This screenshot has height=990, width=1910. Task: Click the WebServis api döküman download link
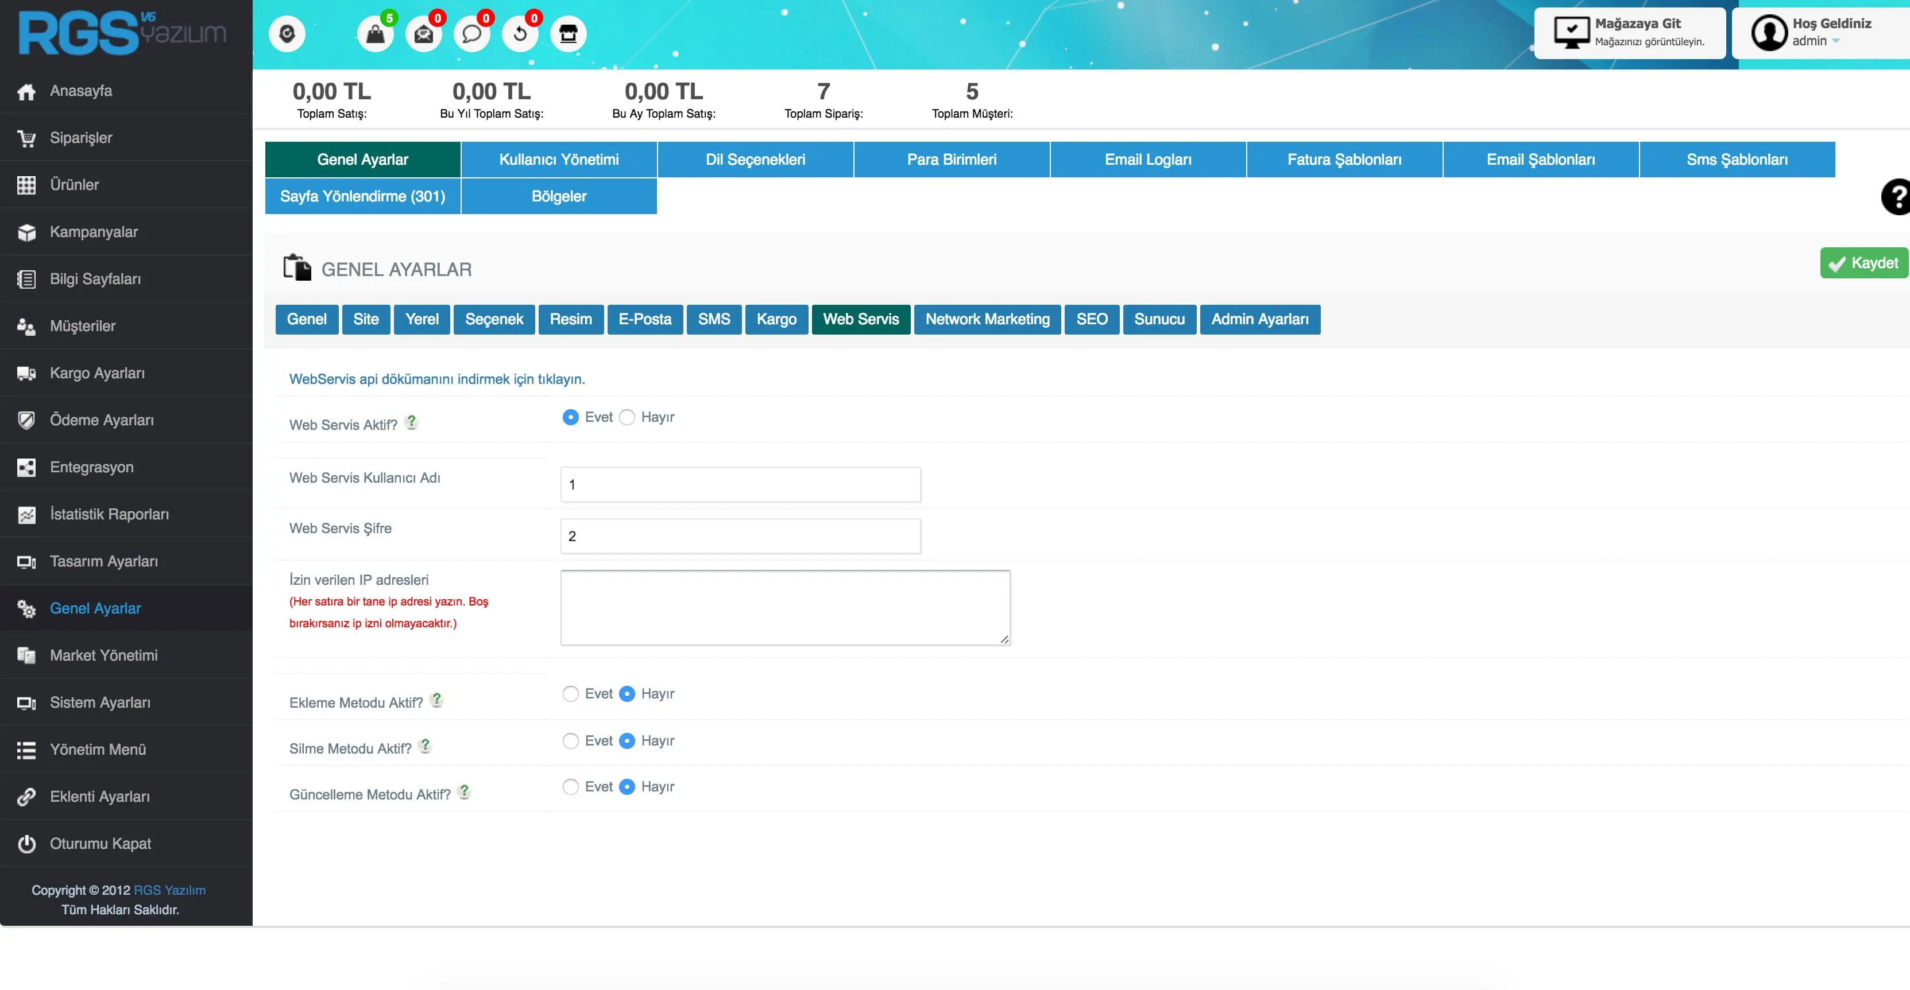tap(436, 379)
